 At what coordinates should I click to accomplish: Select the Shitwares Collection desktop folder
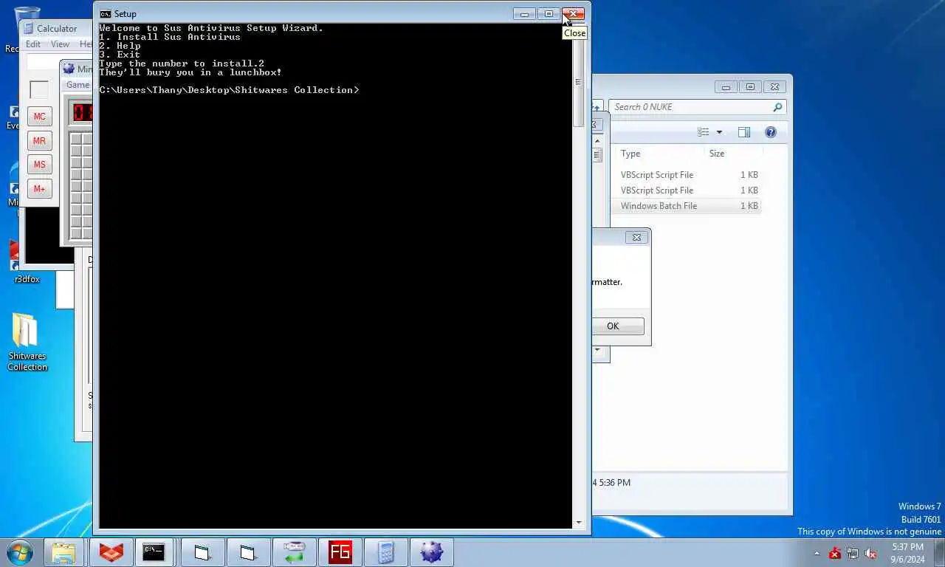pos(27,342)
